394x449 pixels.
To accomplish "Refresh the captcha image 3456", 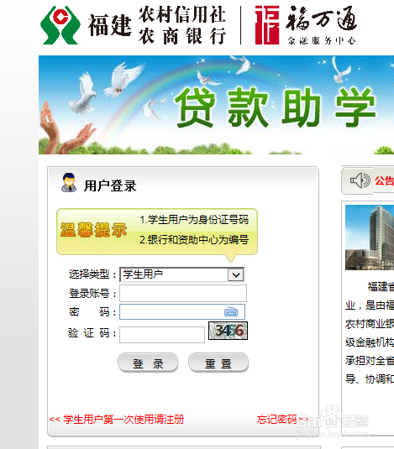I will coord(229,331).
